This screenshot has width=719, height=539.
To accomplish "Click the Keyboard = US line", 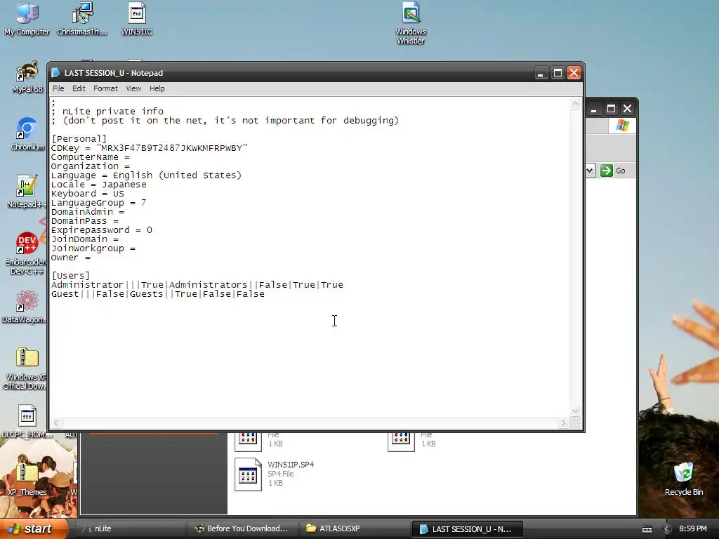I will click(88, 194).
